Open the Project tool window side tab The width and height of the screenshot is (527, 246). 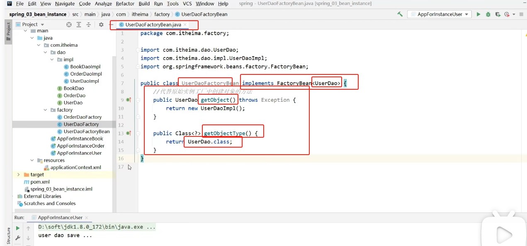point(8,31)
